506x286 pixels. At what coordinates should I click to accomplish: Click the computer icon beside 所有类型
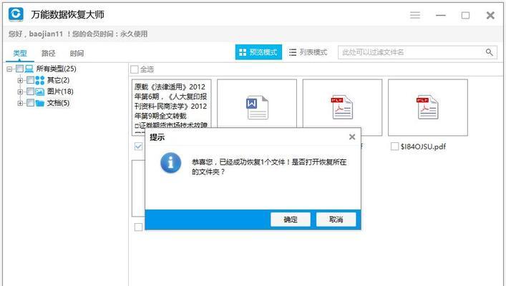pos(29,69)
